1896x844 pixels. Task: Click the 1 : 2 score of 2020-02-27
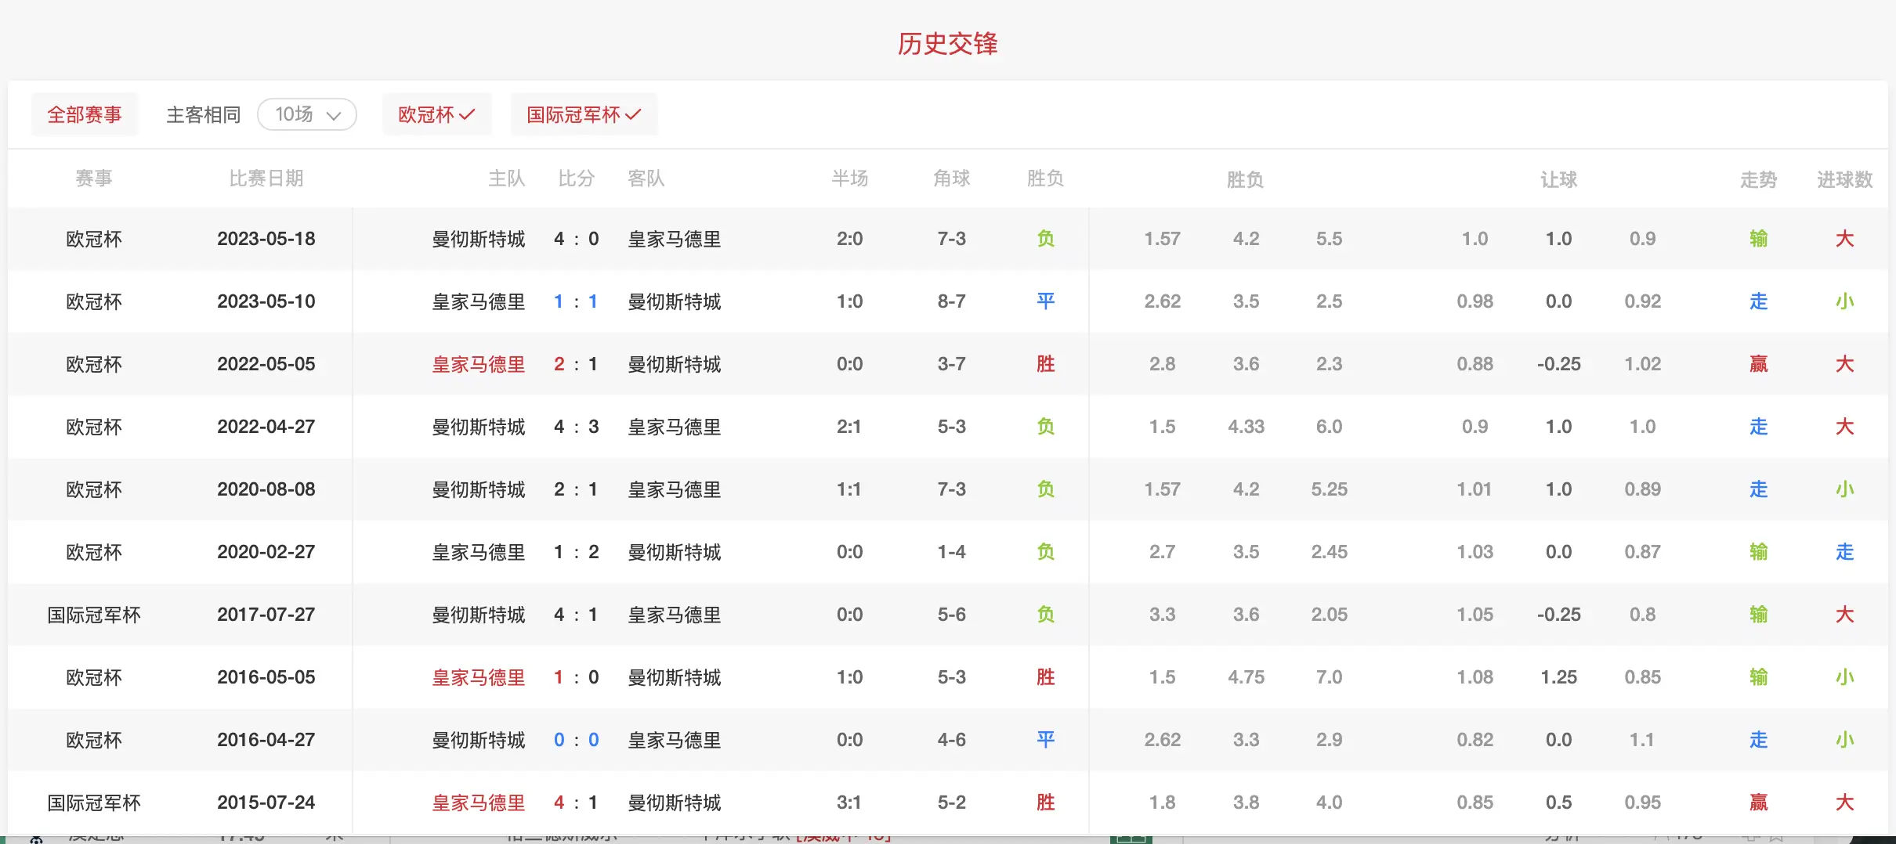tap(577, 552)
